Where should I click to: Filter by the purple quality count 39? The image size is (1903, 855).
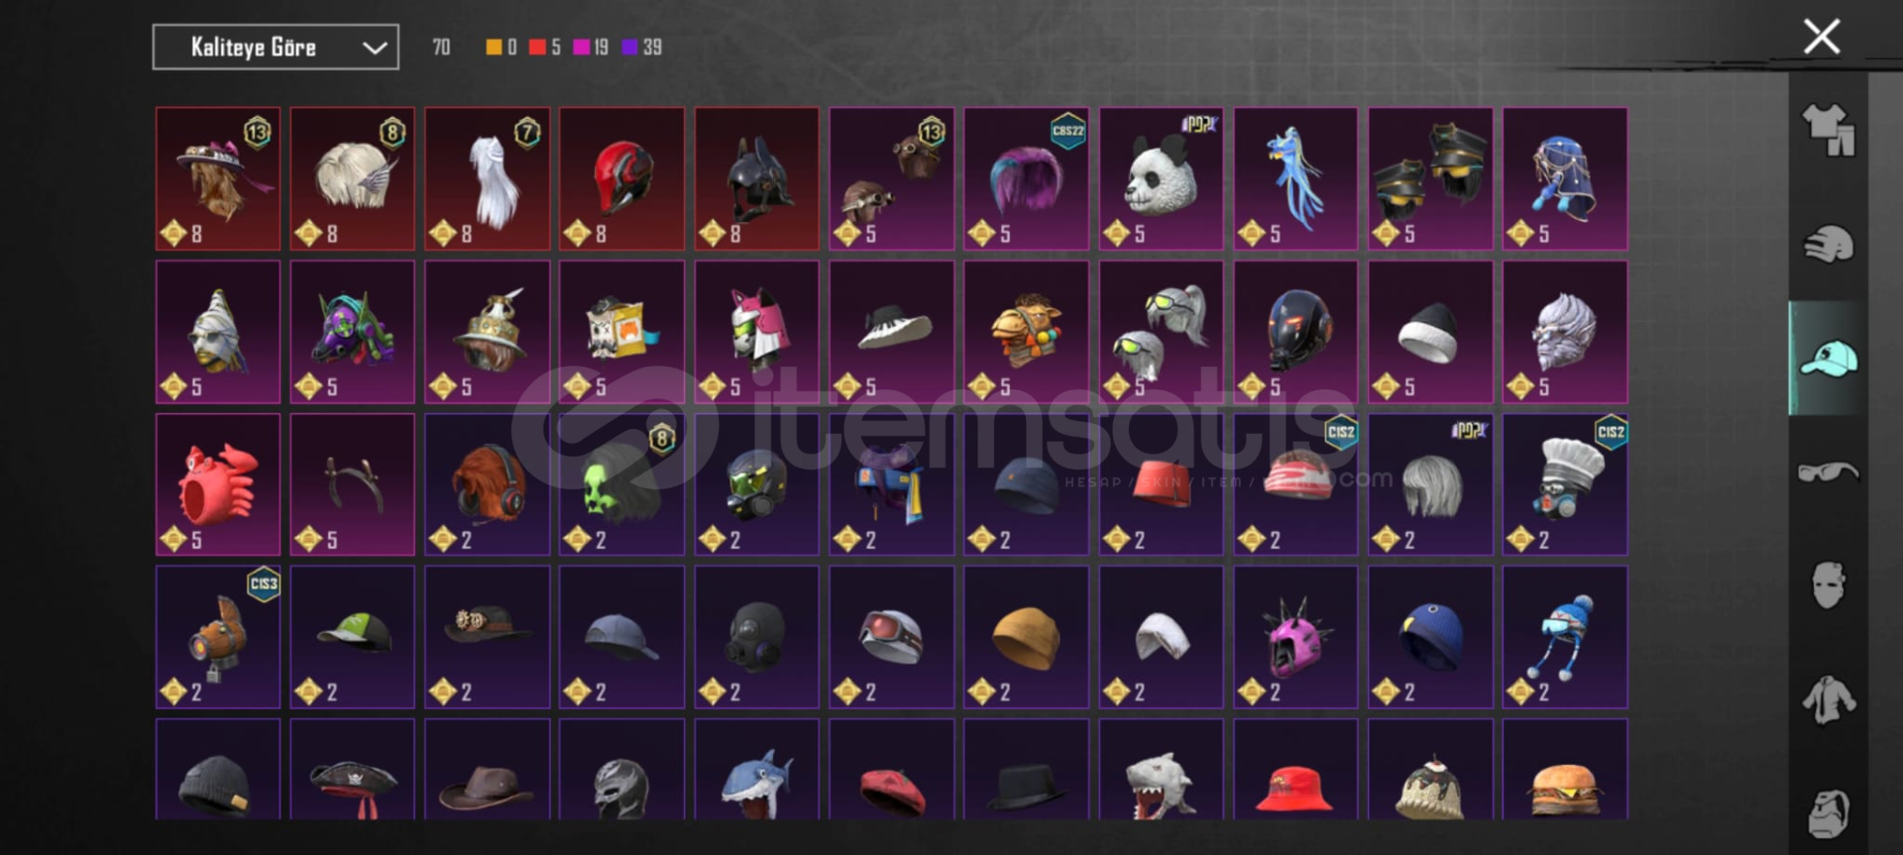641,47
